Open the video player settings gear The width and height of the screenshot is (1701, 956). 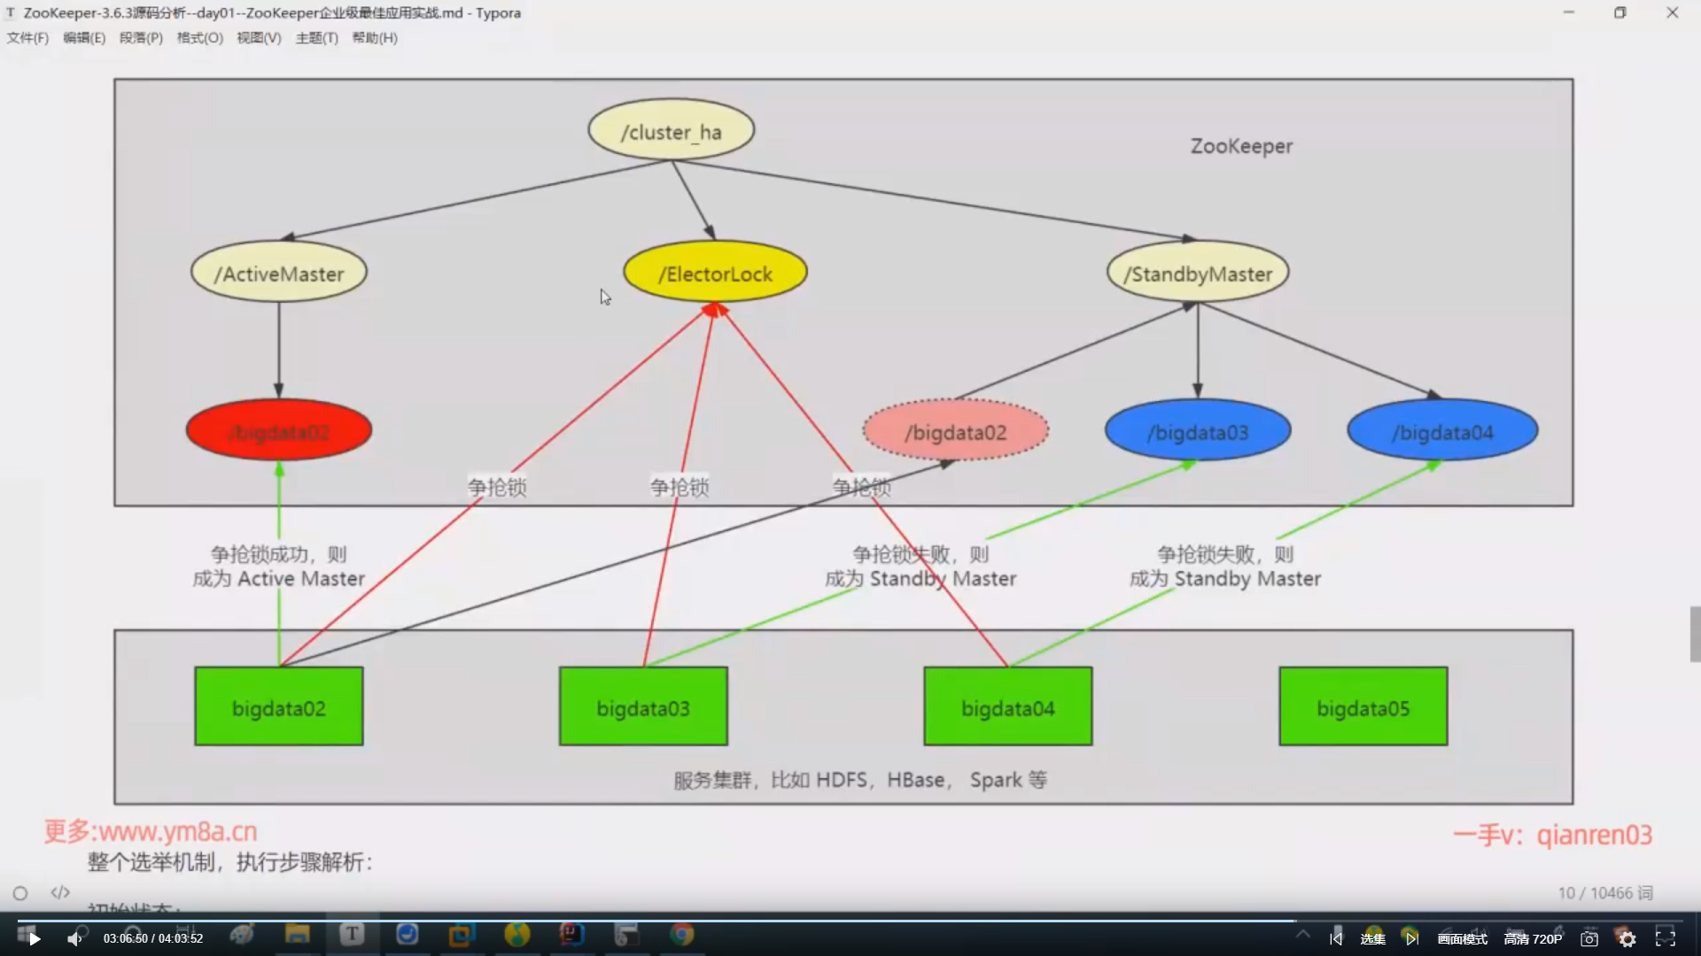click(1627, 938)
